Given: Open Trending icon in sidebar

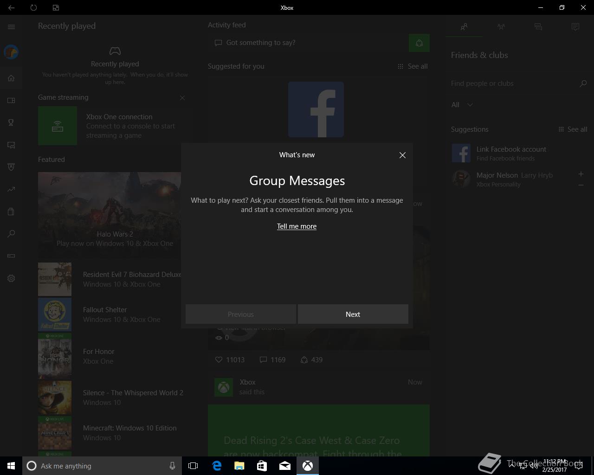Looking at the screenshot, I should click(11, 189).
